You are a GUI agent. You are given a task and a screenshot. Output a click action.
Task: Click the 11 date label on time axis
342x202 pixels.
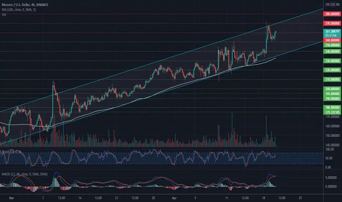(x=227, y=198)
